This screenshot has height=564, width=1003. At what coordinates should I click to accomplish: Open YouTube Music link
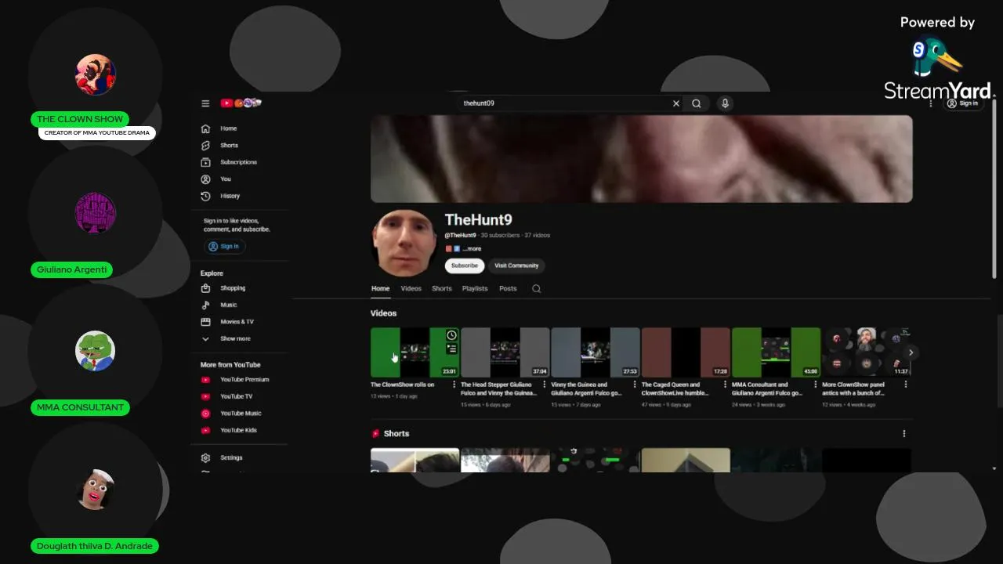239,414
